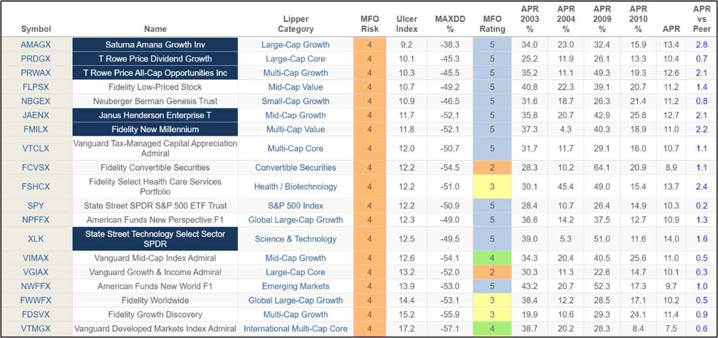Screen dimensions: 718x338
Task: Click the AMAGX symbol link
Action: pos(36,44)
